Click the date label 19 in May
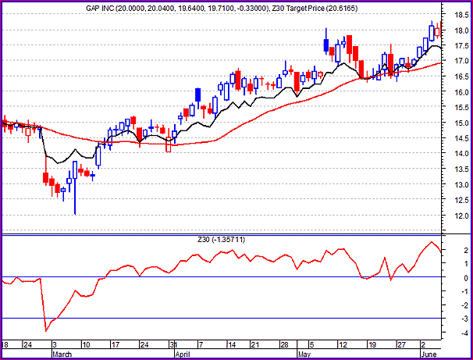 [x=372, y=344]
